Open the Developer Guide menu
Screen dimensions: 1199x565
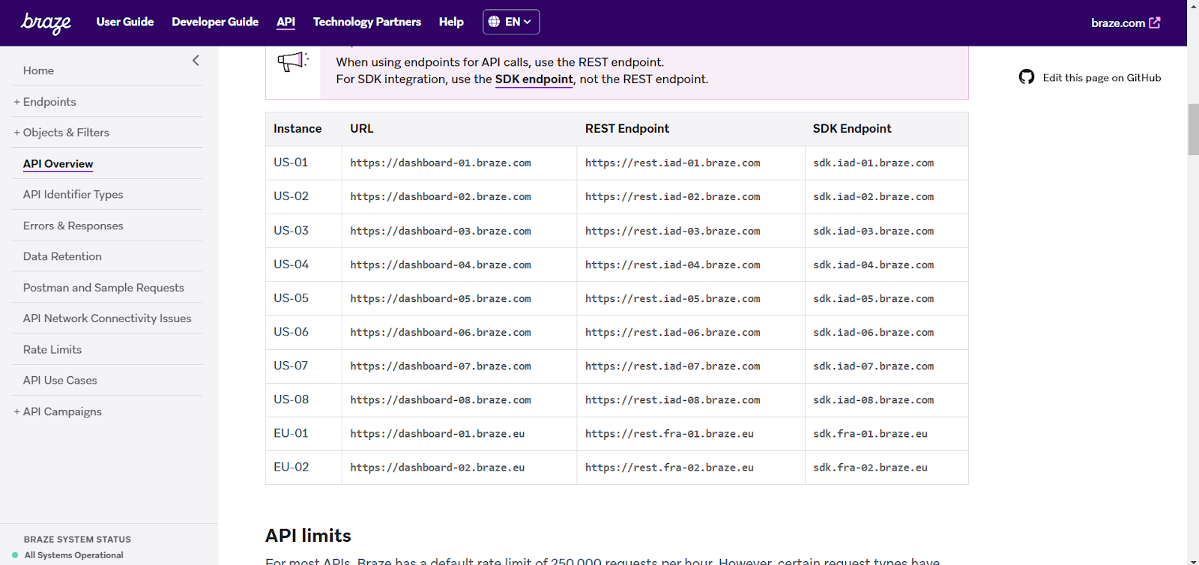click(x=215, y=22)
